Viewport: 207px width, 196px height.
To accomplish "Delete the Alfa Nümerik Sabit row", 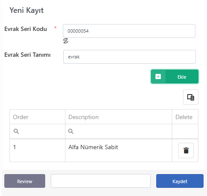I will (x=186, y=150).
